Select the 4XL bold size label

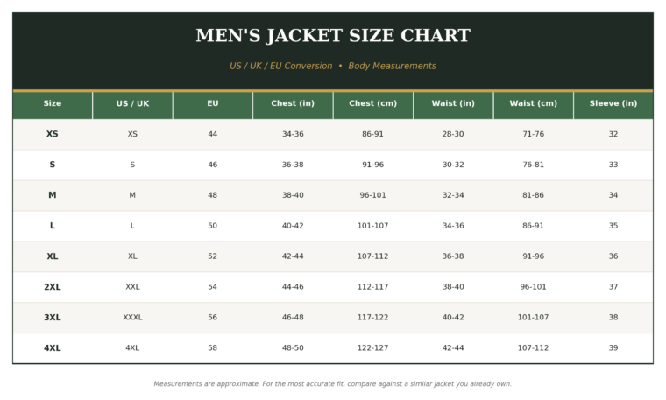point(53,347)
